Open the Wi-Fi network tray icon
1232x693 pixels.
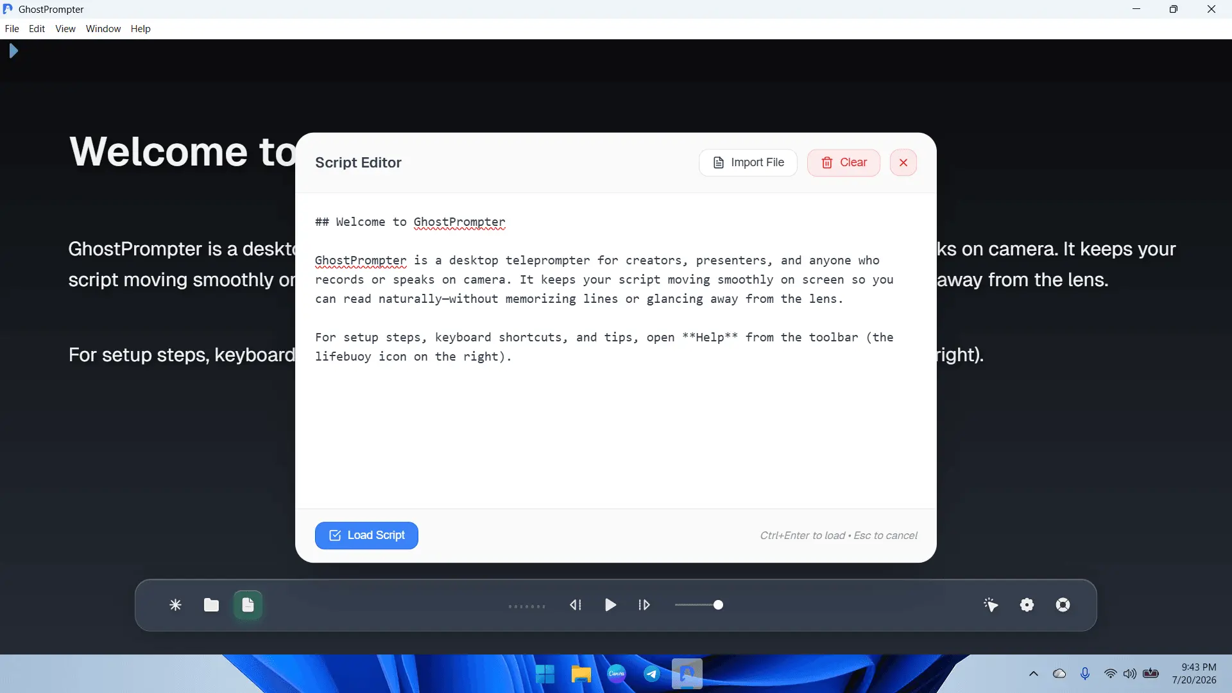1110,674
